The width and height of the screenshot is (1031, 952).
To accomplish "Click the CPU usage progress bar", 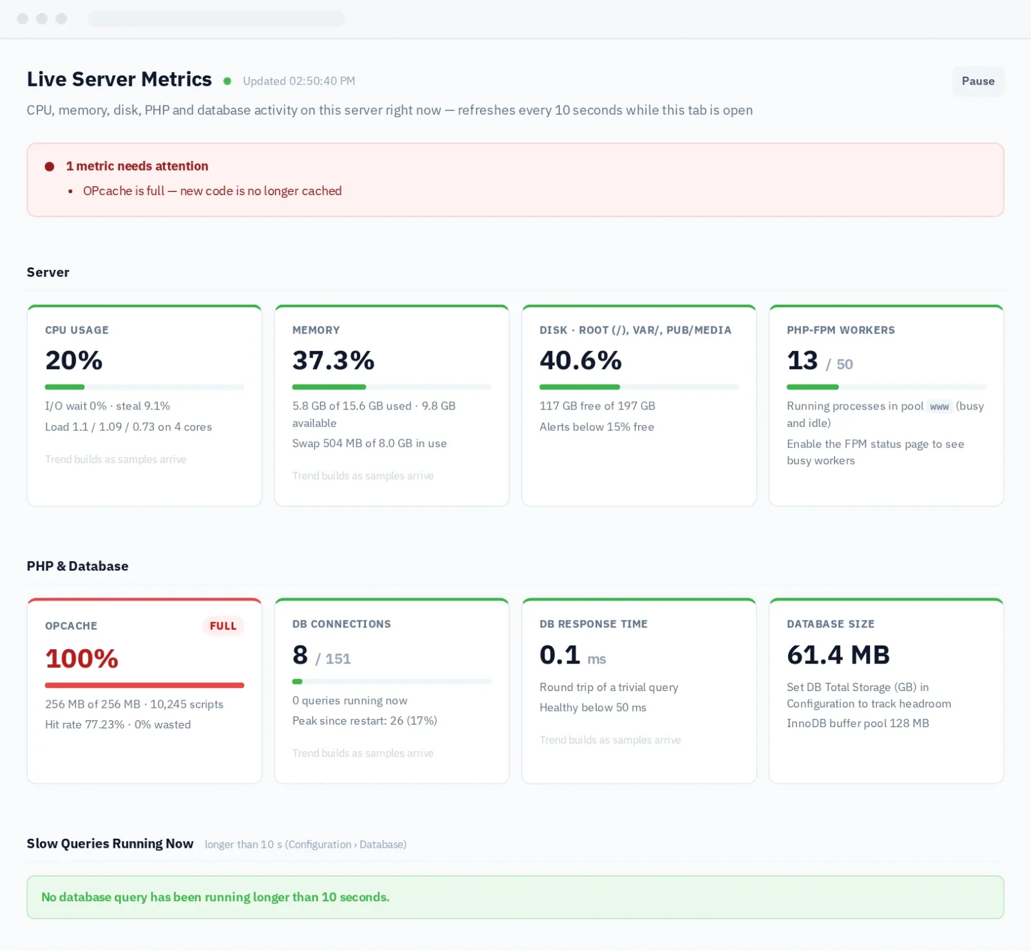I will tap(144, 387).
